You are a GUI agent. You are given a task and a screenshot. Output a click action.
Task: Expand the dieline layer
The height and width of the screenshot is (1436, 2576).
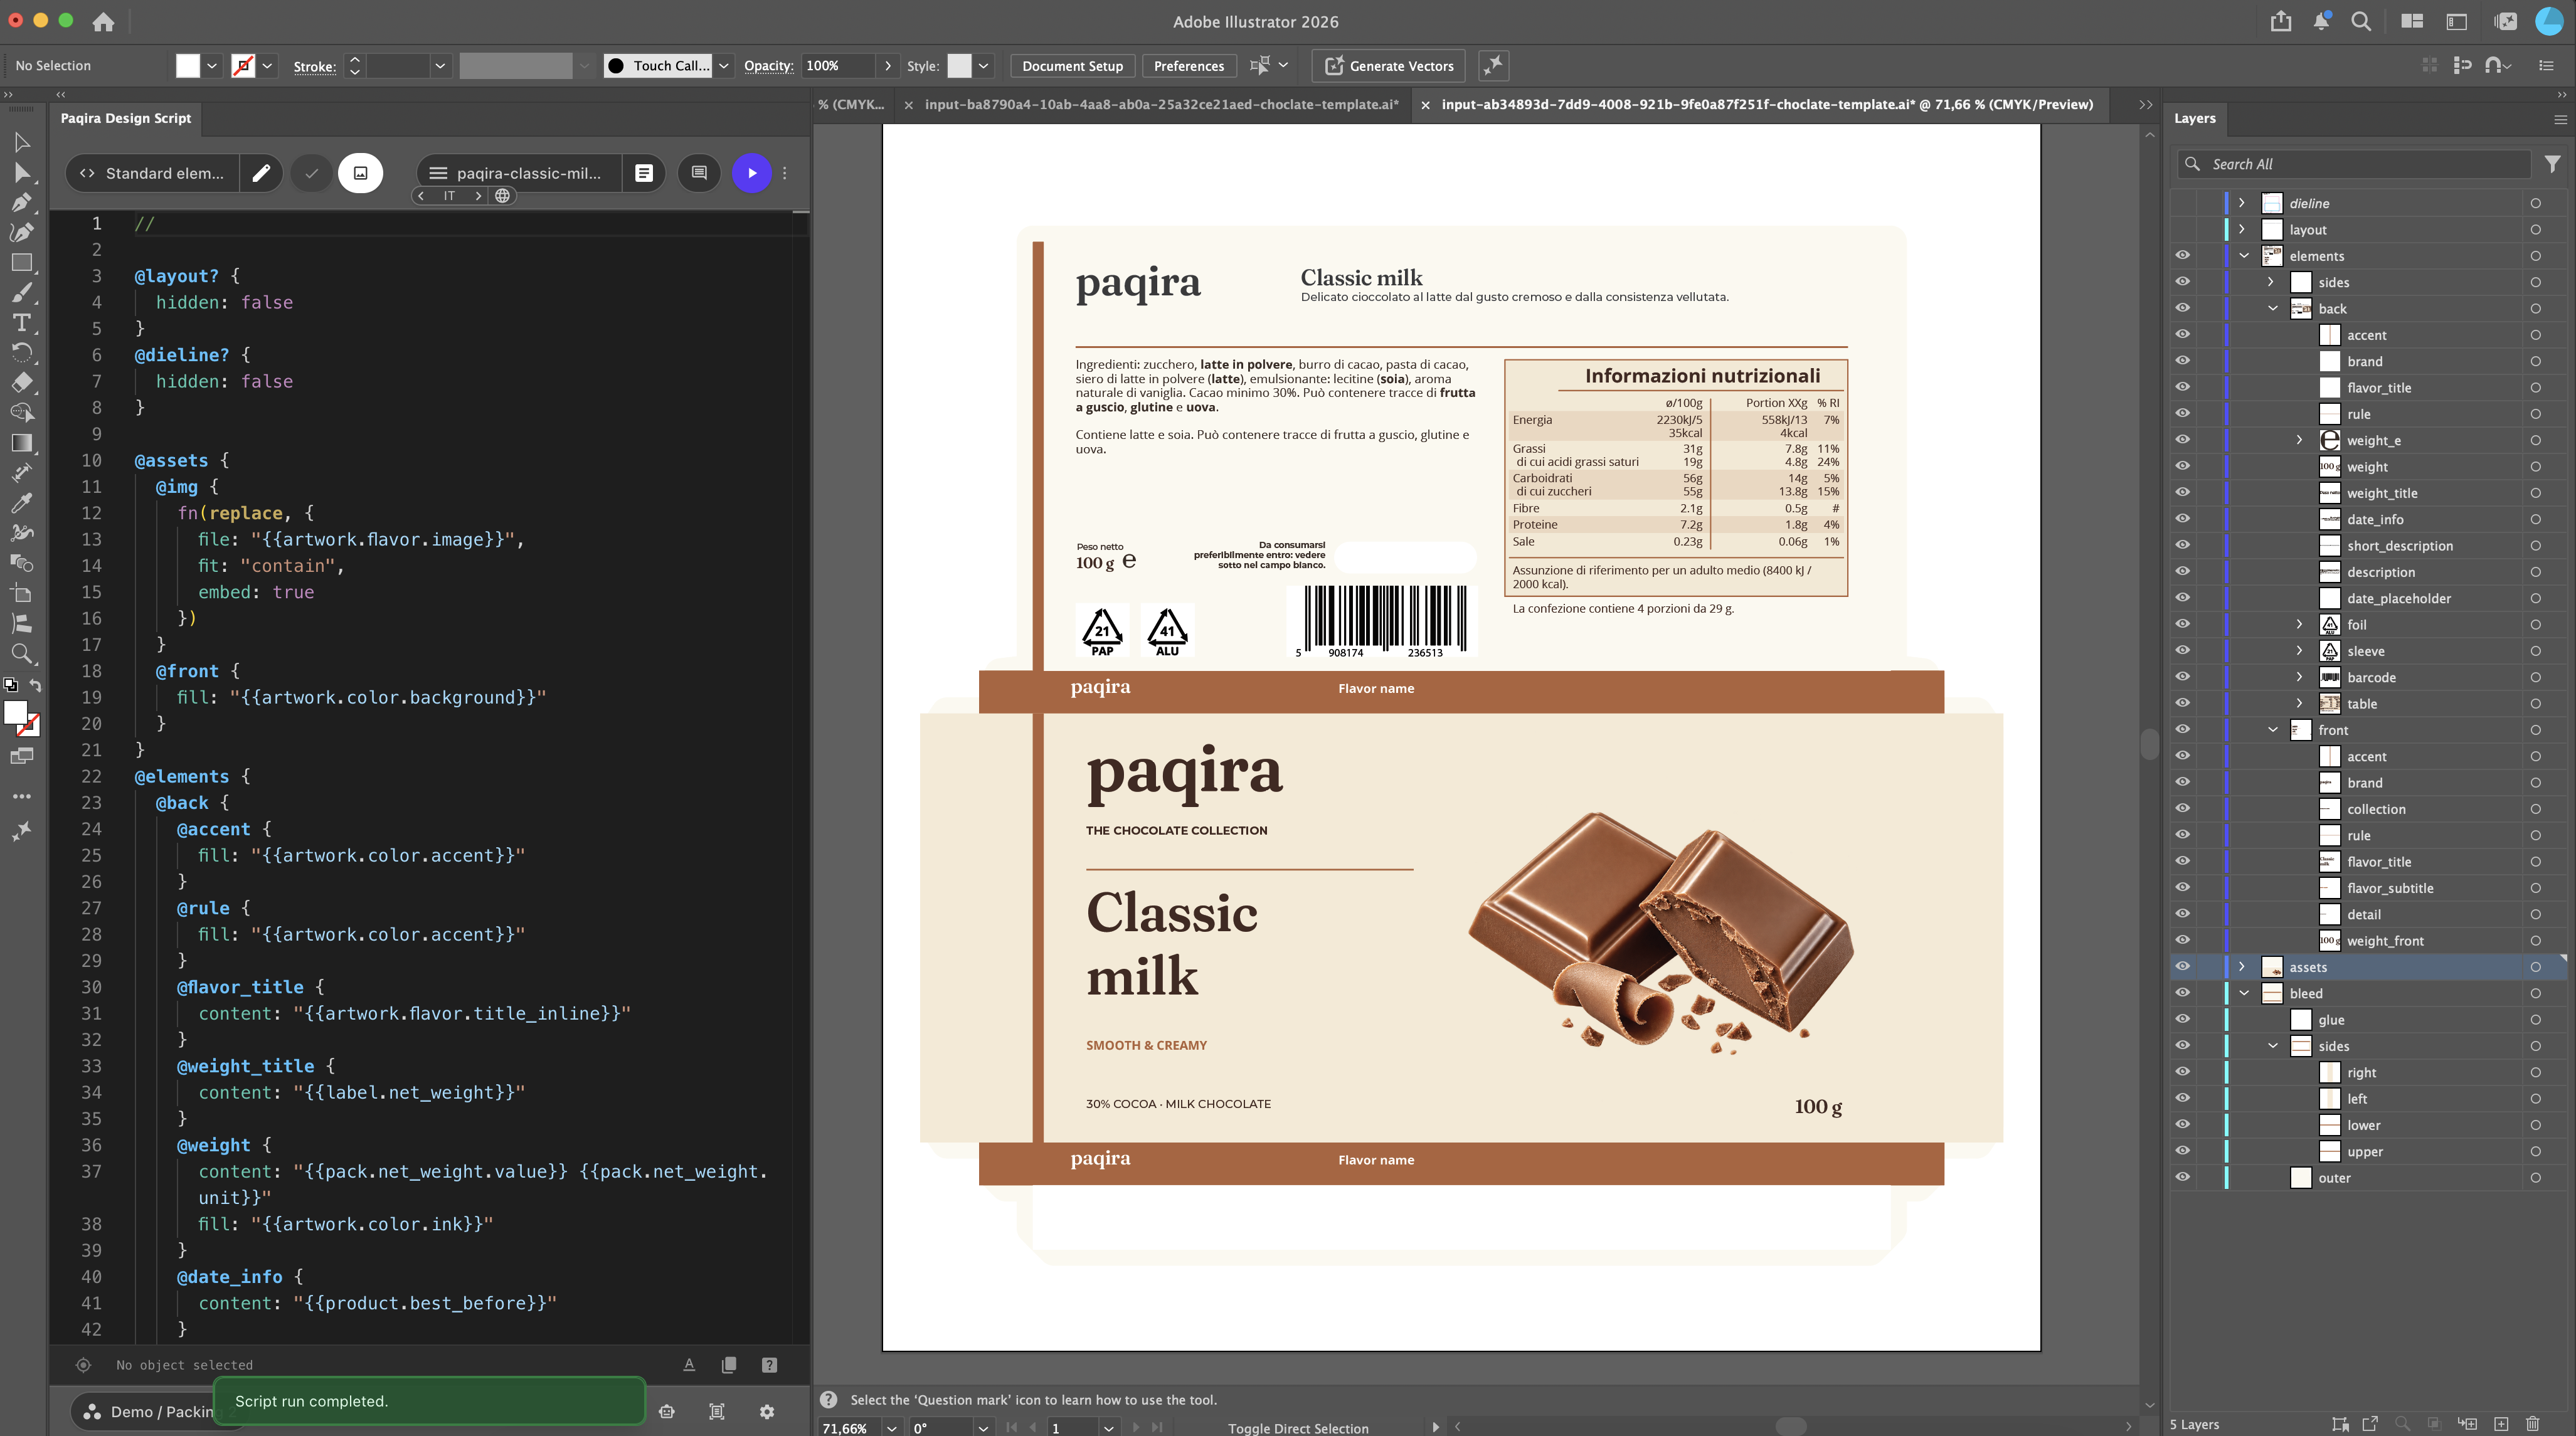(x=2242, y=203)
